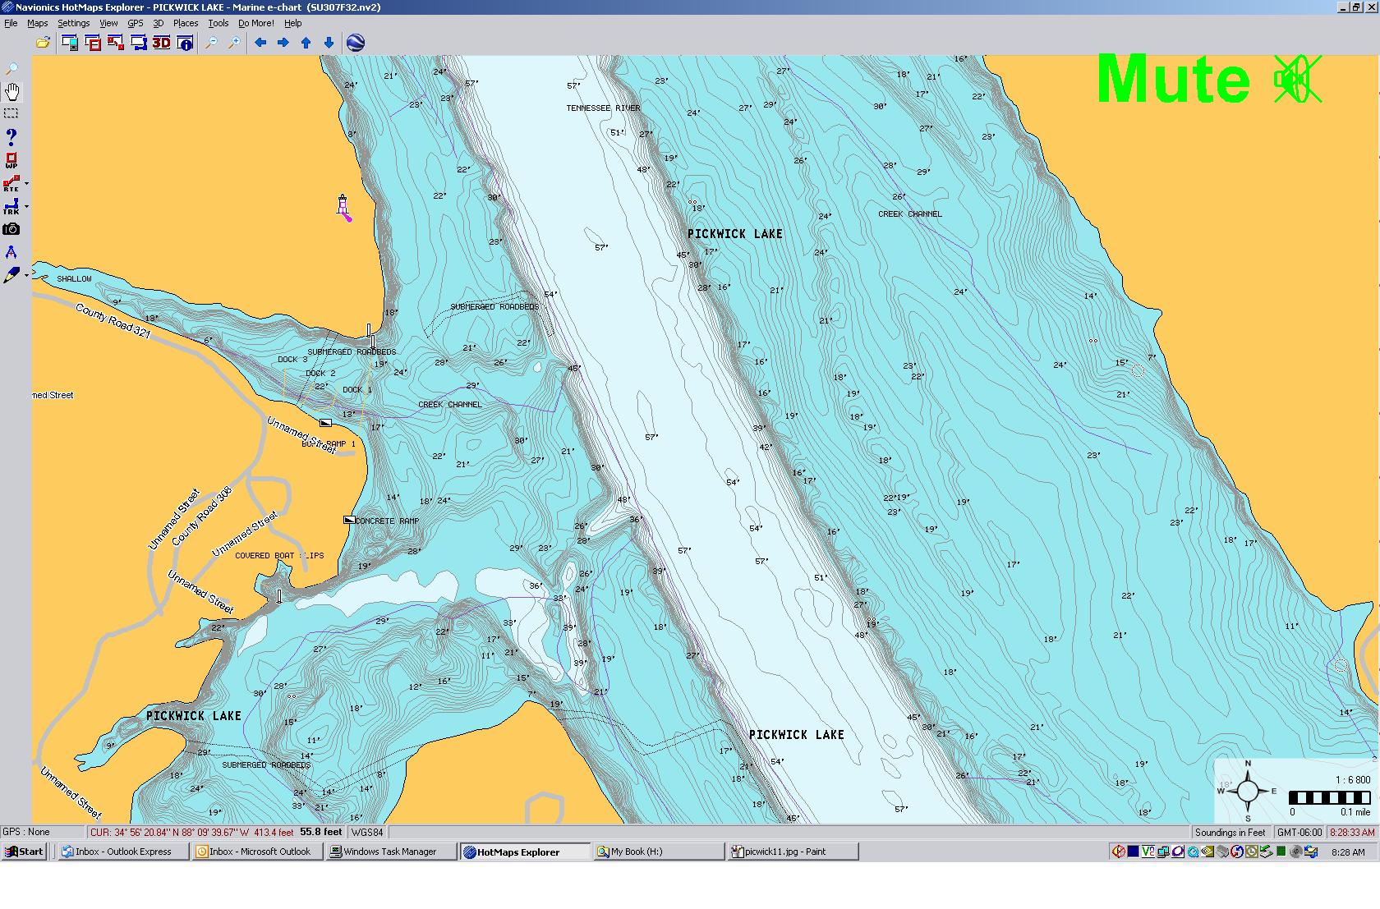Select the rectangular selection tool

pos(11,113)
